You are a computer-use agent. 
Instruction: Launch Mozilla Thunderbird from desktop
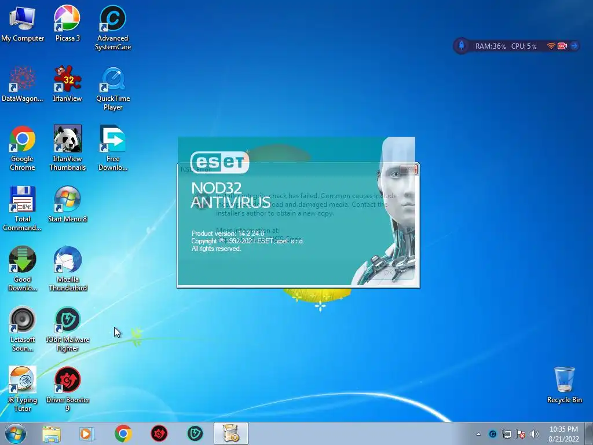click(x=67, y=269)
